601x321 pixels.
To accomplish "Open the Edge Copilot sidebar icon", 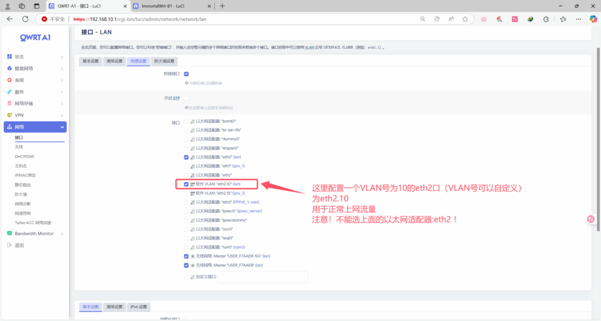I will click(x=593, y=19).
